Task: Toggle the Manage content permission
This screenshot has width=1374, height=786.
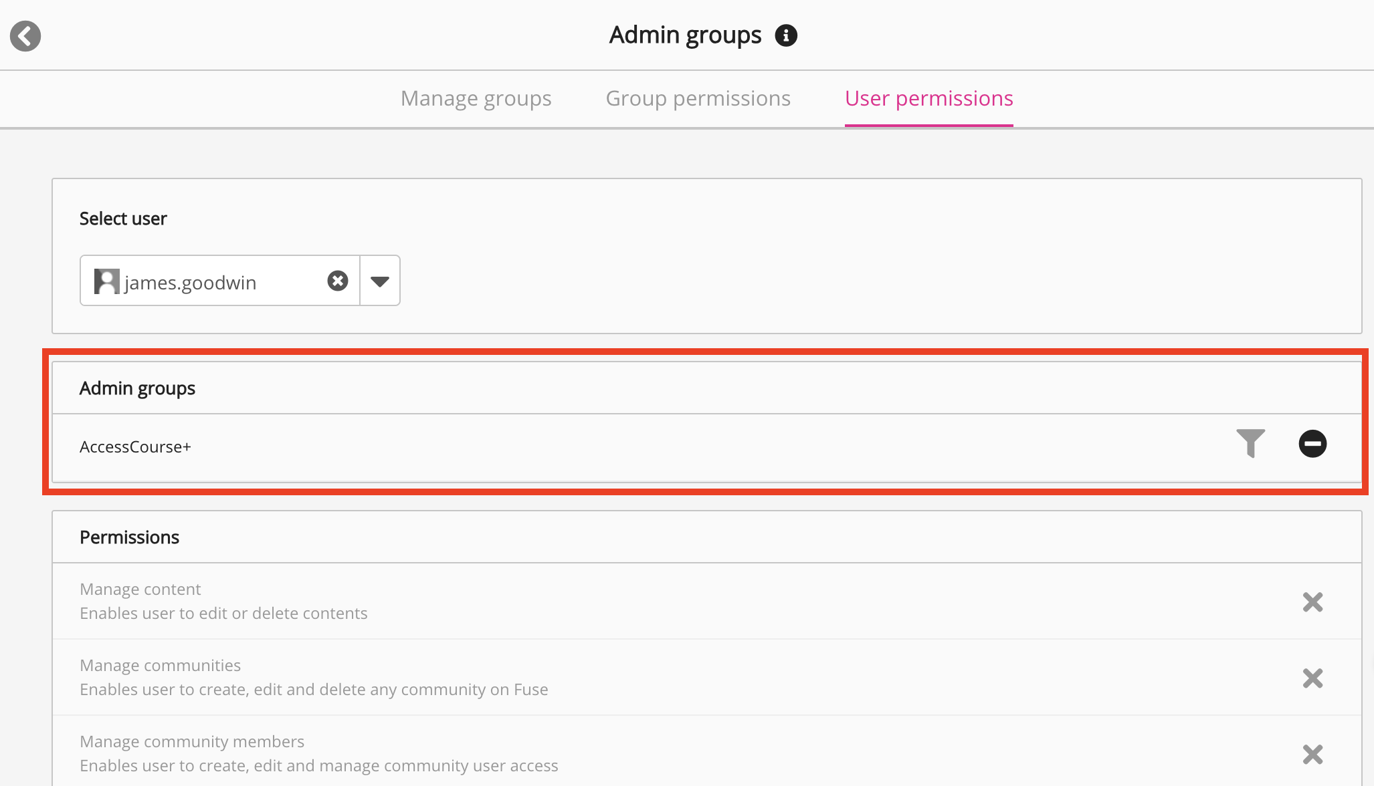Action: coord(1312,602)
